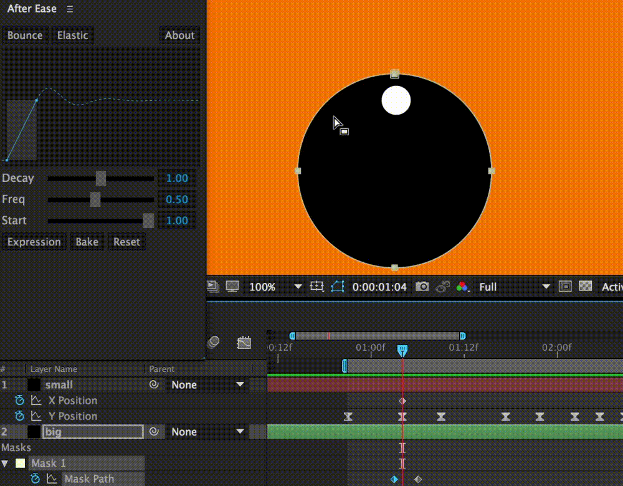Screen dimensions: 623x486
Task: Select the left mask vertex on the big circle
Action: [298, 171]
